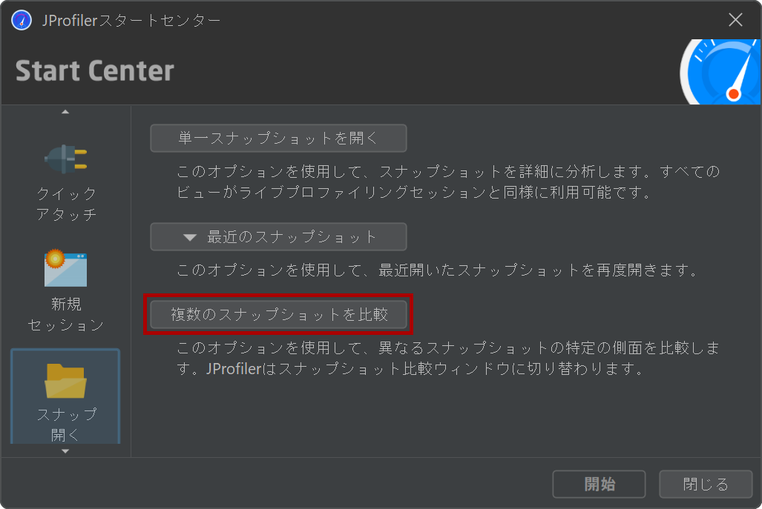
Task: Click the 閉じる button
Action: (706, 484)
